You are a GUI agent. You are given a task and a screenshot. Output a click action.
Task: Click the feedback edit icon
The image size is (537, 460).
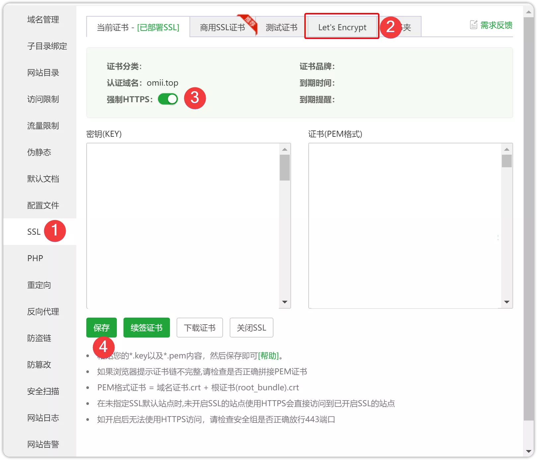474,25
